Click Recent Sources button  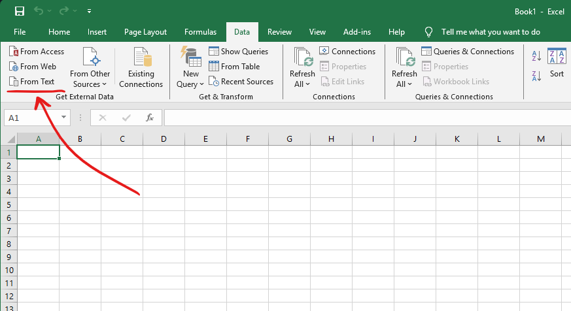[x=241, y=82]
